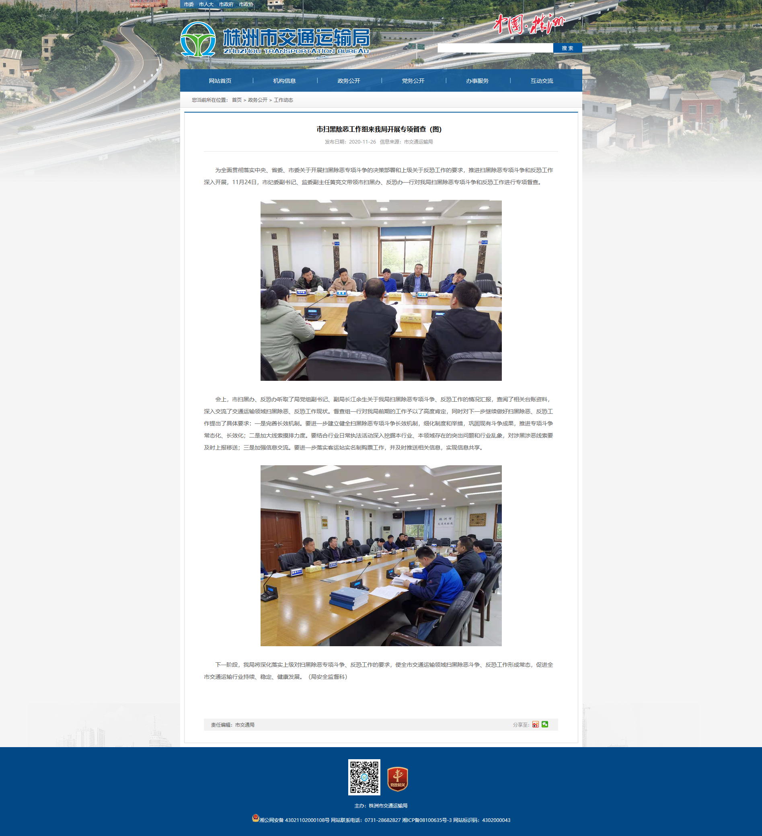
Task: Focus the site search input box
Action: [495, 48]
